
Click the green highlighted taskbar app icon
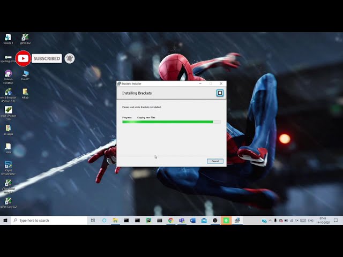[x=226, y=220]
